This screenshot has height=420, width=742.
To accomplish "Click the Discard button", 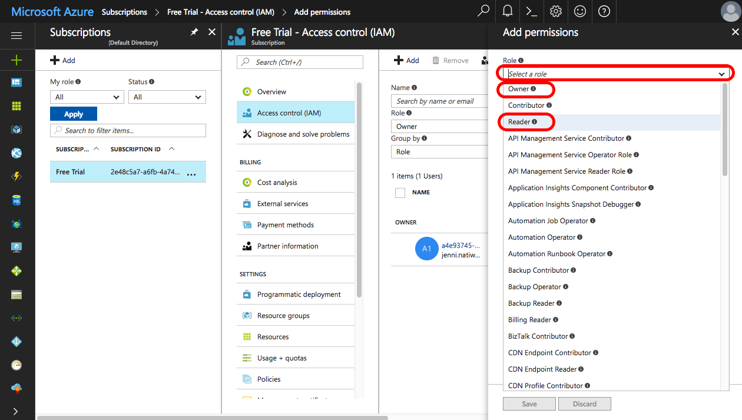I will click(584, 404).
